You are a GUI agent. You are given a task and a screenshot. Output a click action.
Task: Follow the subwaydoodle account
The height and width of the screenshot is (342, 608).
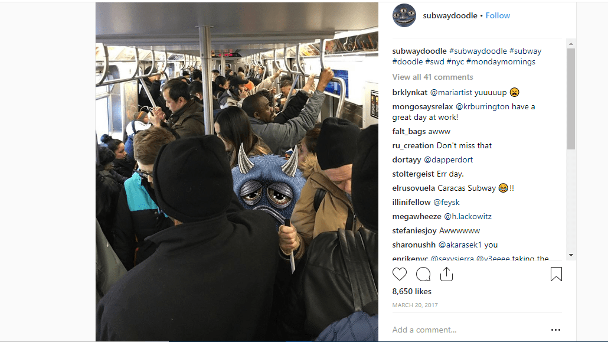coord(498,15)
